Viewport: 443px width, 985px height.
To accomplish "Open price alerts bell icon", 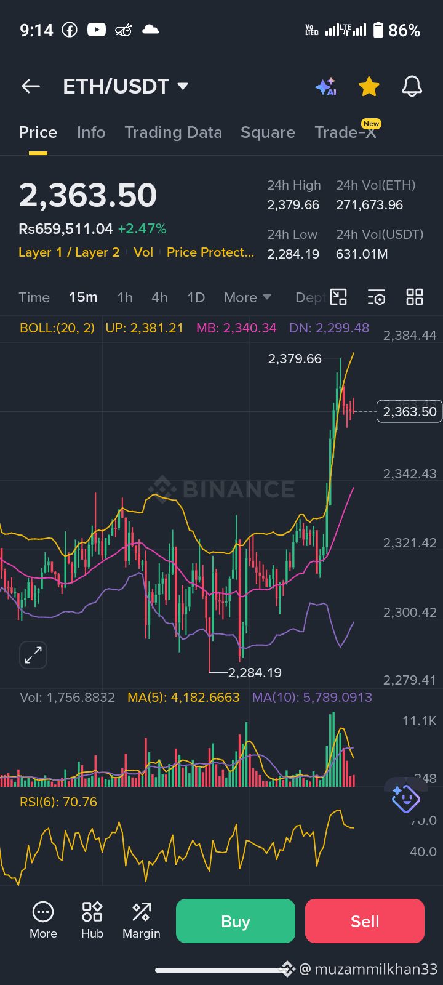I will (x=412, y=87).
